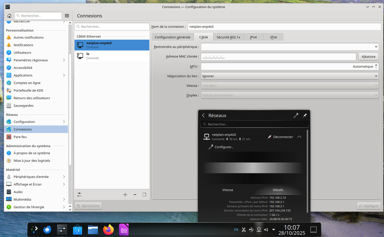Collapse the netplan-enp4s0 details chevron

click(x=299, y=137)
